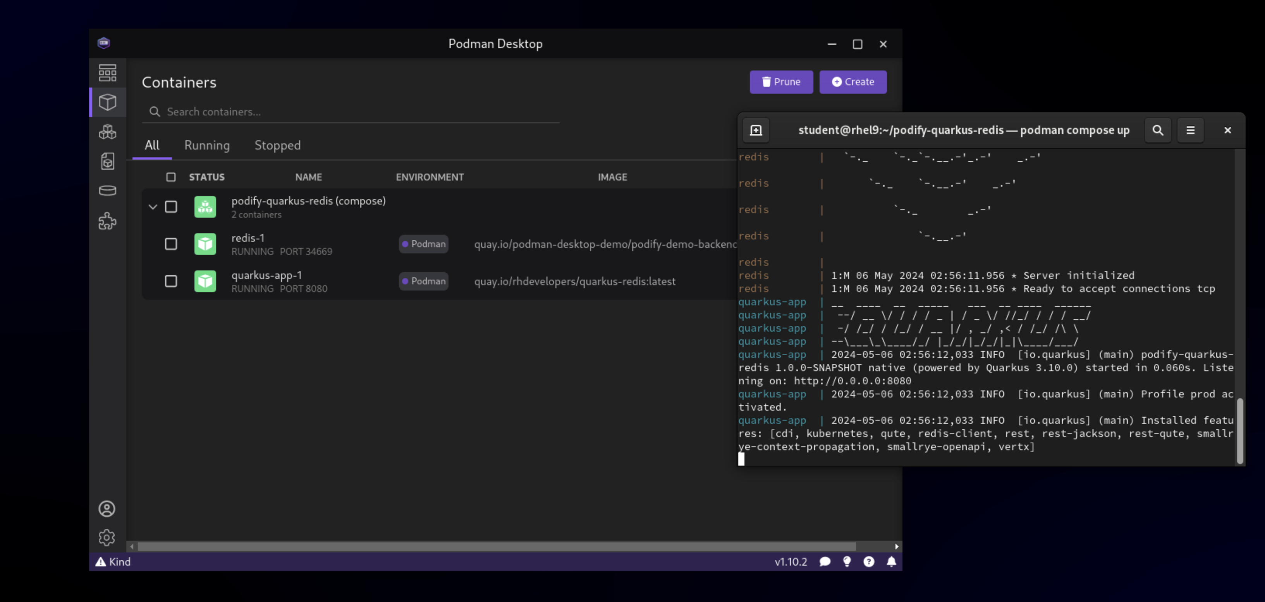Click the green status icon for quarkus-app-1

click(x=205, y=281)
